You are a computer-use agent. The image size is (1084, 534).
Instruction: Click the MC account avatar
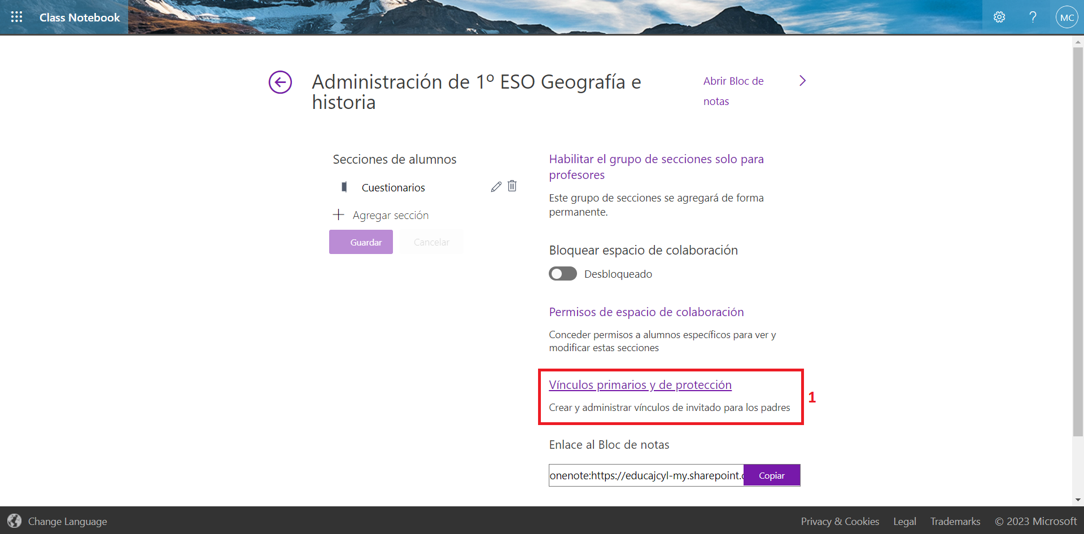click(1066, 17)
